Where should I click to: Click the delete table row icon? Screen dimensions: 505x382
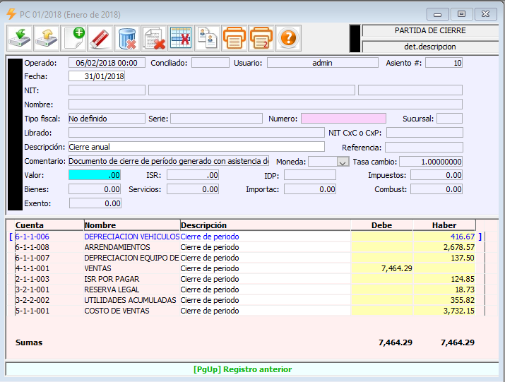pyautogui.click(x=181, y=37)
